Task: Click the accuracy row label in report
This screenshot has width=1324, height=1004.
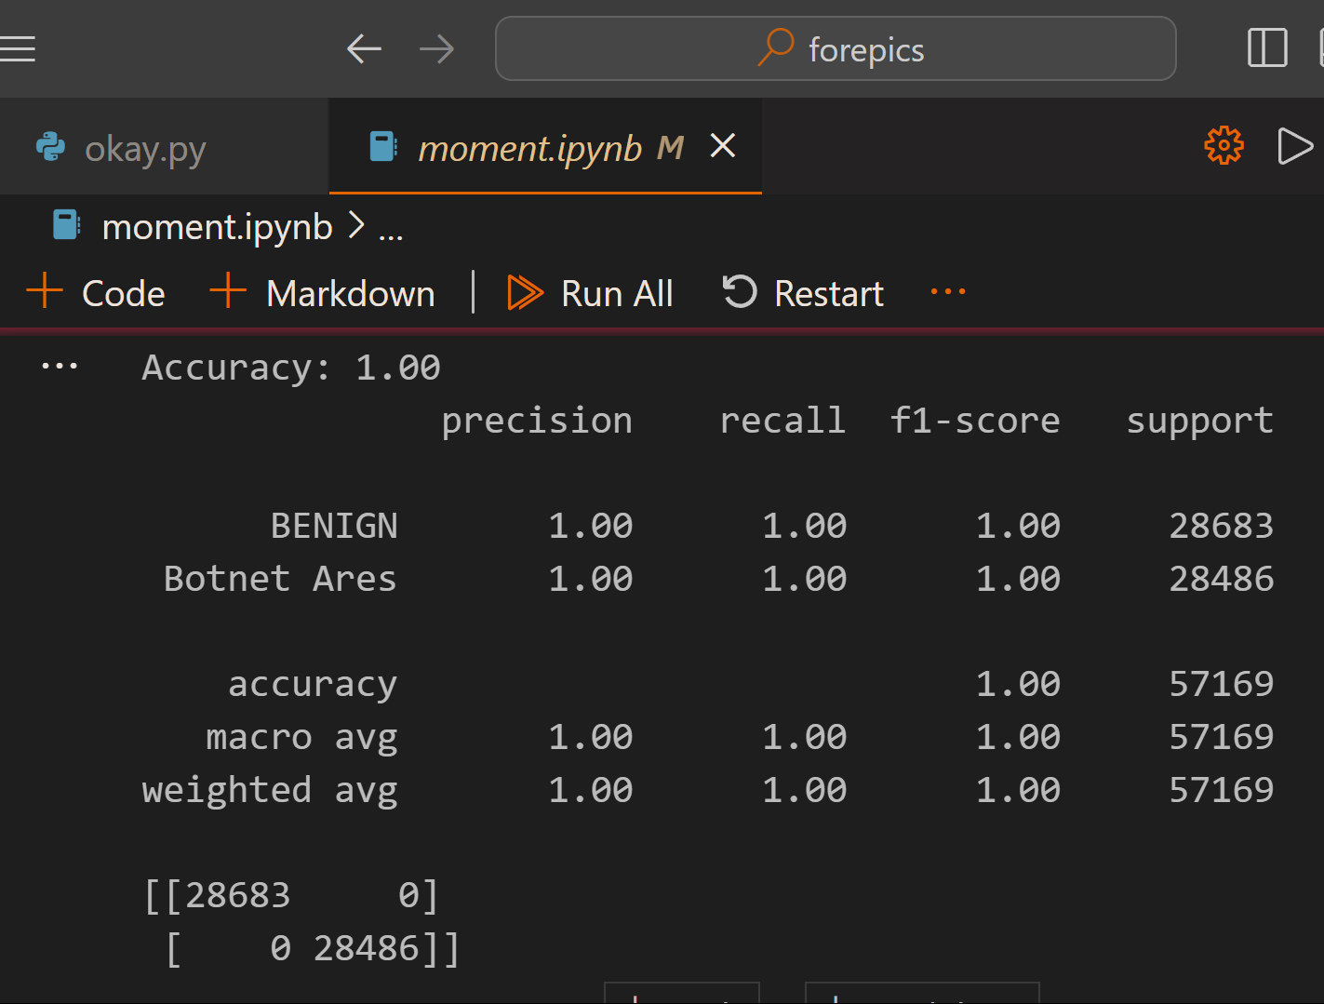Action: pos(313,685)
